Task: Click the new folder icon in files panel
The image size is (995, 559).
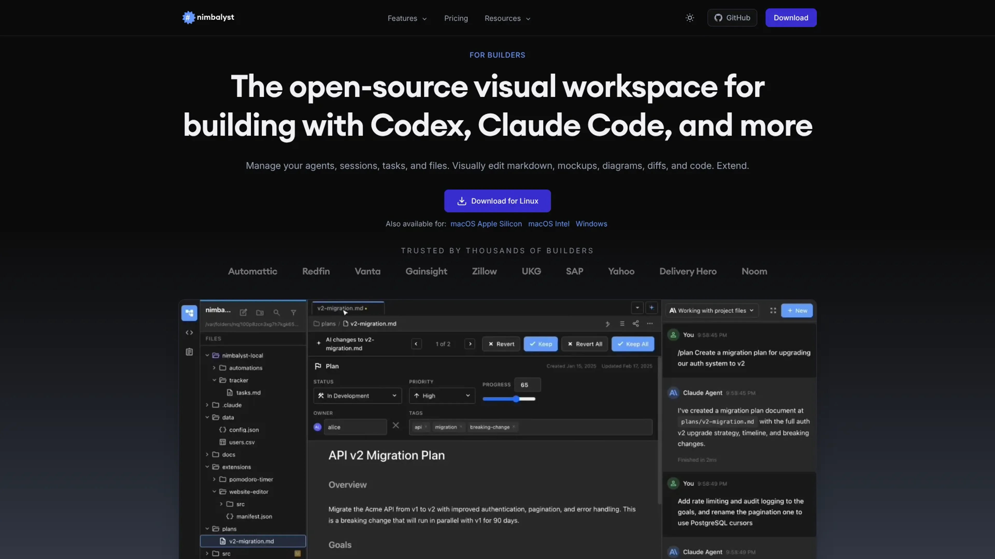Action: click(x=260, y=312)
